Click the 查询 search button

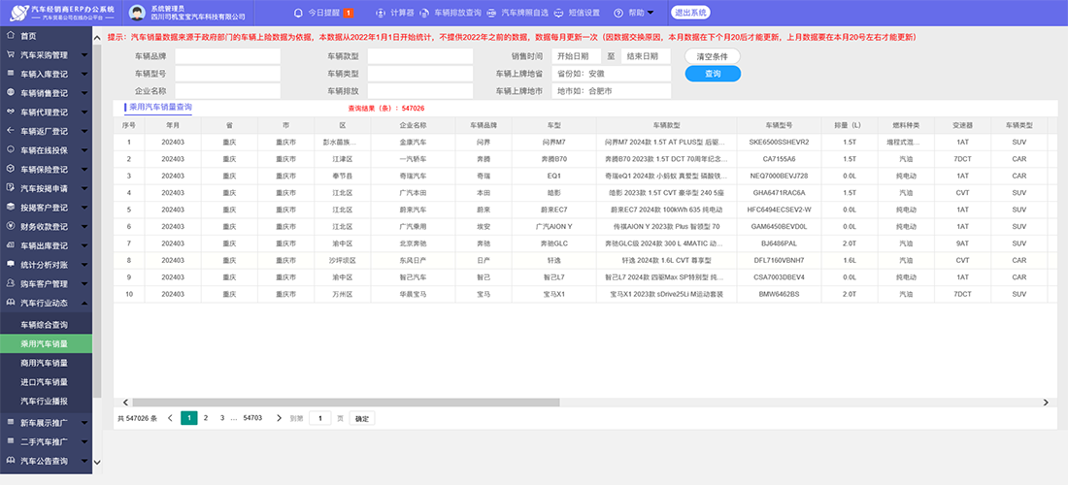[714, 74]
